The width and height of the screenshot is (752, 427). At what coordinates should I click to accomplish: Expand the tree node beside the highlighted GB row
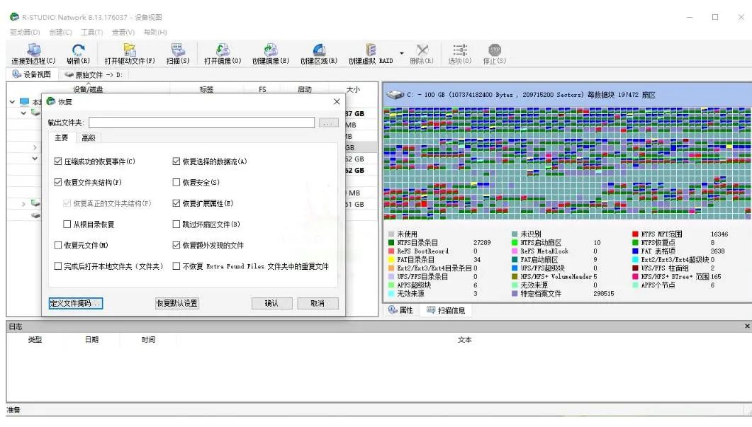(x=35, y=147)
